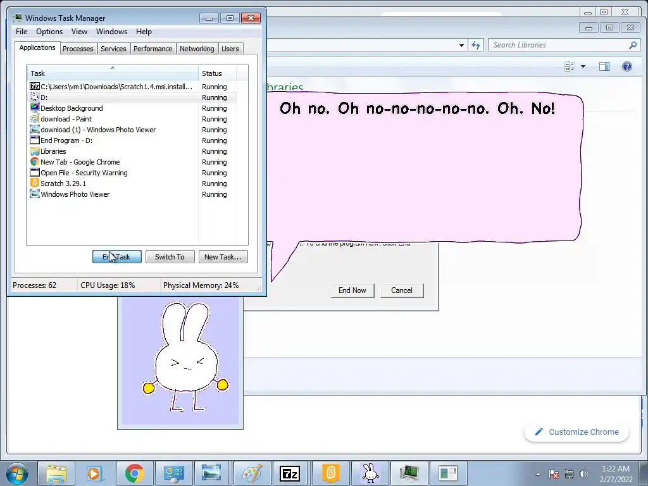Open the View menu in Task Manager
Image resolution: width=648 pixels, height=486 pixels.
pyautogui.click(x=79, y=32)
